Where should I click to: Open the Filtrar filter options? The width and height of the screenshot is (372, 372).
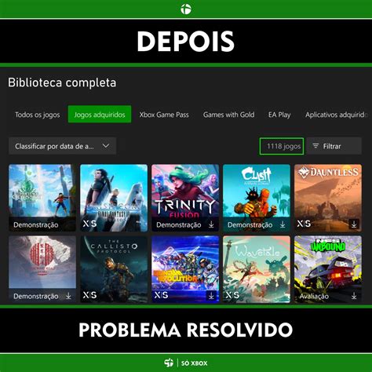coord(334,146)
